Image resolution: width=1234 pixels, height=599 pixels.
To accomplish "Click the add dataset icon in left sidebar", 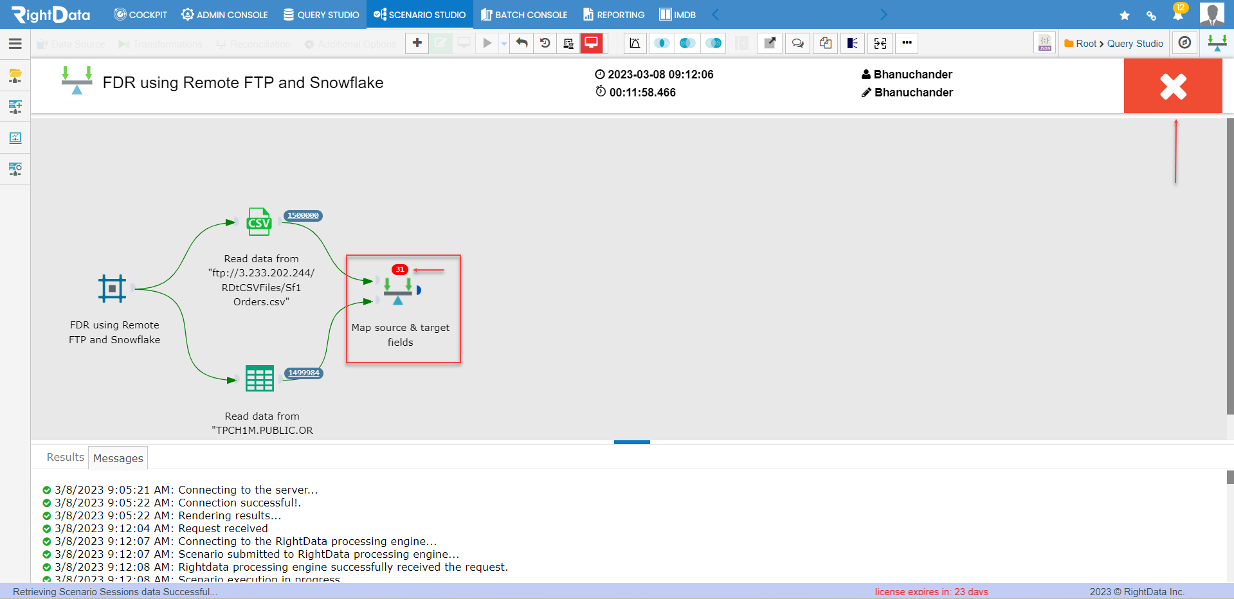I will pyautogui.click(x=15, y=107).
